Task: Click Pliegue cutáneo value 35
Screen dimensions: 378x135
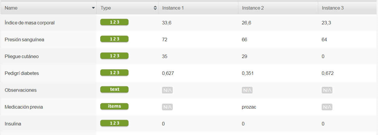Action: pyautogui.click(x=165, y=56)
